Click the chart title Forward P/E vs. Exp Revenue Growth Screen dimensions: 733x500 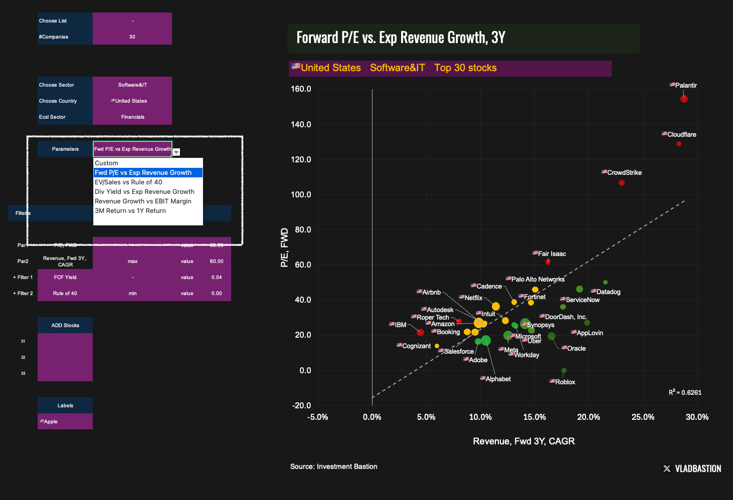401,38
